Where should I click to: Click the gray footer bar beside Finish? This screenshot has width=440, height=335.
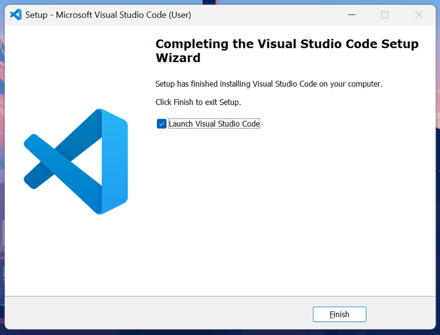tap(157, 313)
